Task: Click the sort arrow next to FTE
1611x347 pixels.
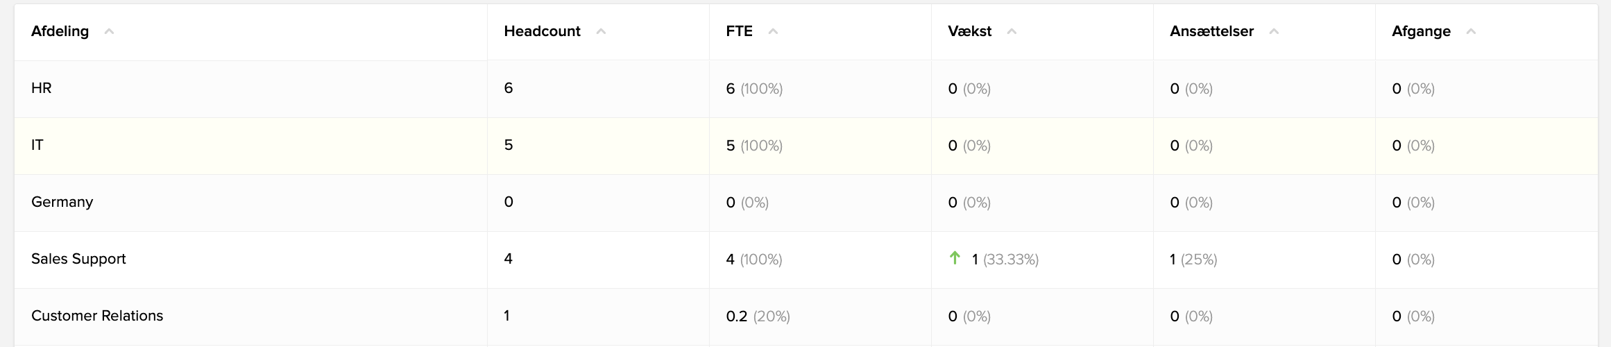Action: [x=773, y=31]
